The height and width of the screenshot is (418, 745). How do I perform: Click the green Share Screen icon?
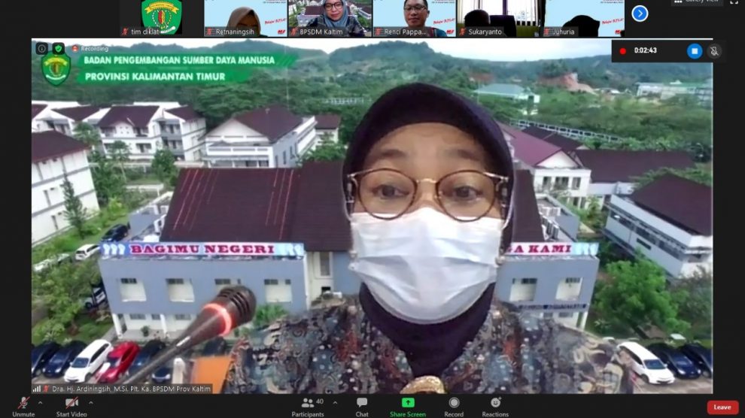coord(408,404)
